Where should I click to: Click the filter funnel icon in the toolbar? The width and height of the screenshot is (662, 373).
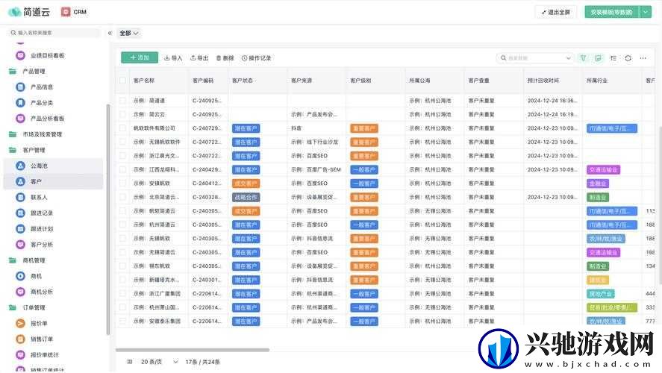(583, 57)
